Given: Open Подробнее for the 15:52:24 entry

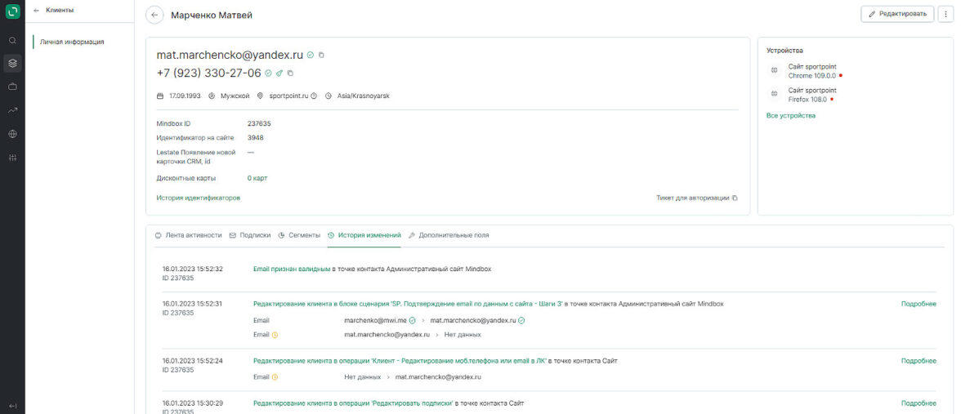Looking at the screenshot, I should 919,361.
